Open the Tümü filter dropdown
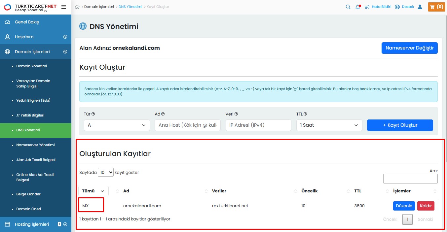447x232 pixels. [93, 191]
